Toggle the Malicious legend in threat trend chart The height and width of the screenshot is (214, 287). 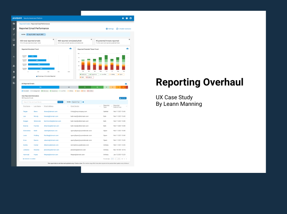[x=83, y=74]
